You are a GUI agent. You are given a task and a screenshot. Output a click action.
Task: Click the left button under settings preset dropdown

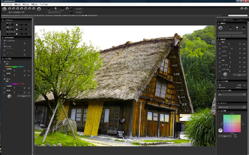[224, 36]
